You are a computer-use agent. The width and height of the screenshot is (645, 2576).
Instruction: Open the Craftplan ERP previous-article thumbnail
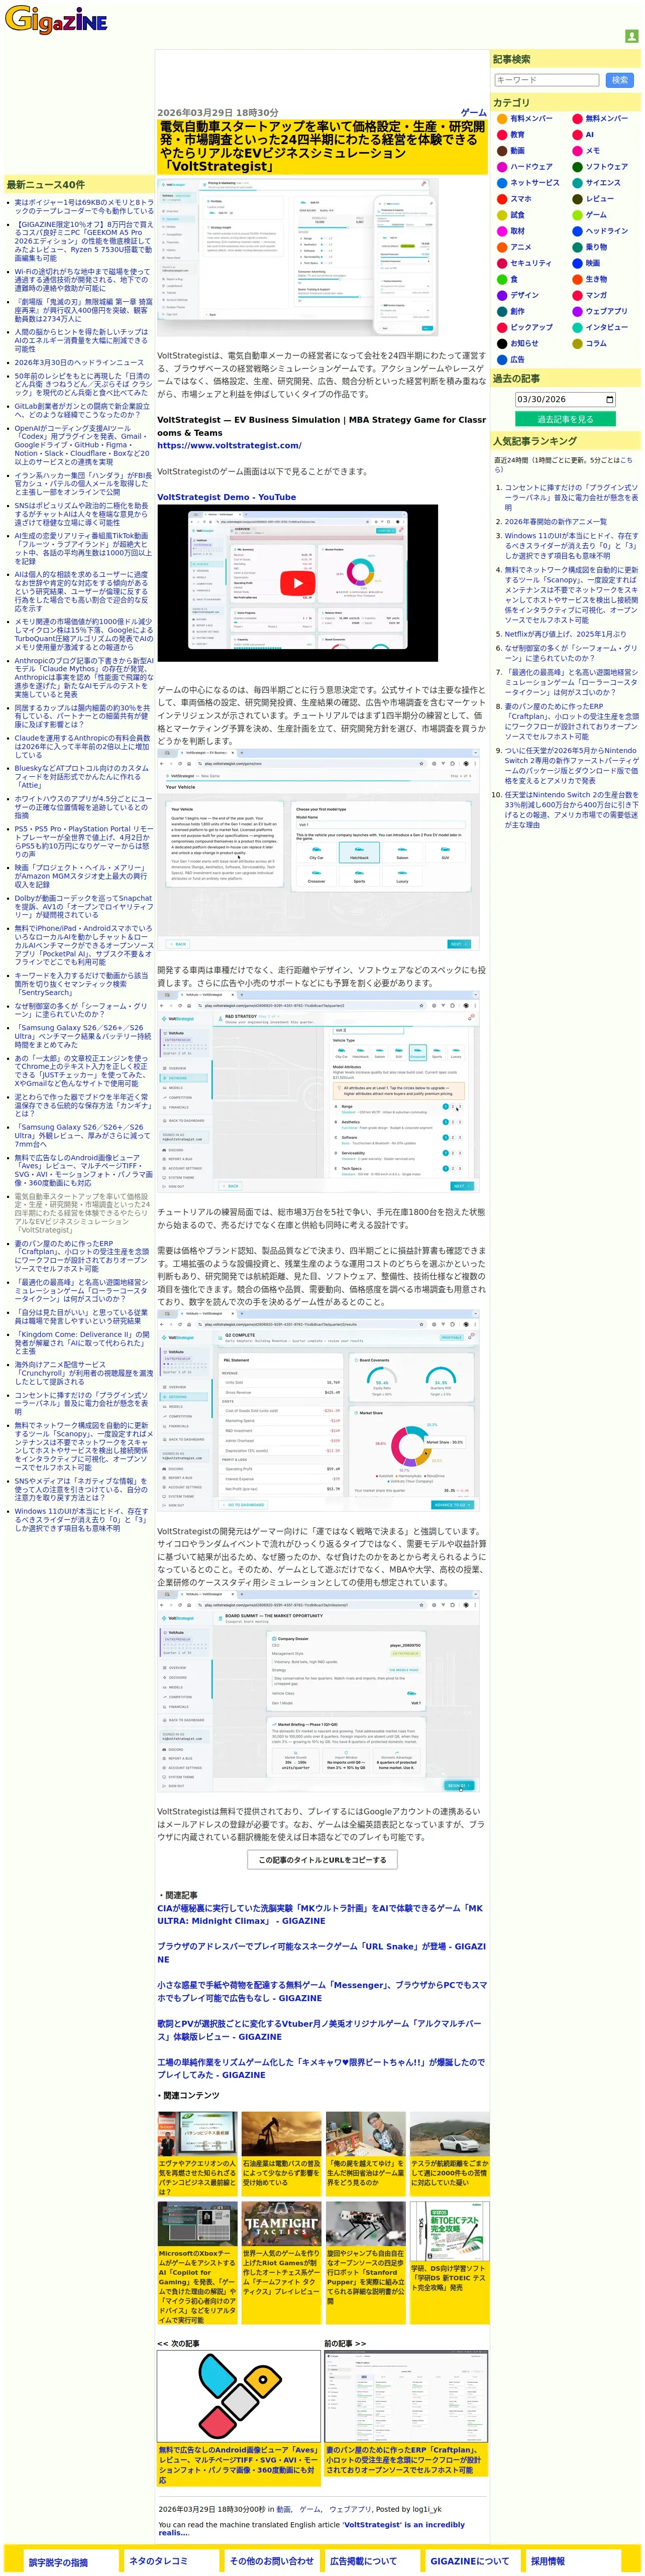tap(406, 2396)
